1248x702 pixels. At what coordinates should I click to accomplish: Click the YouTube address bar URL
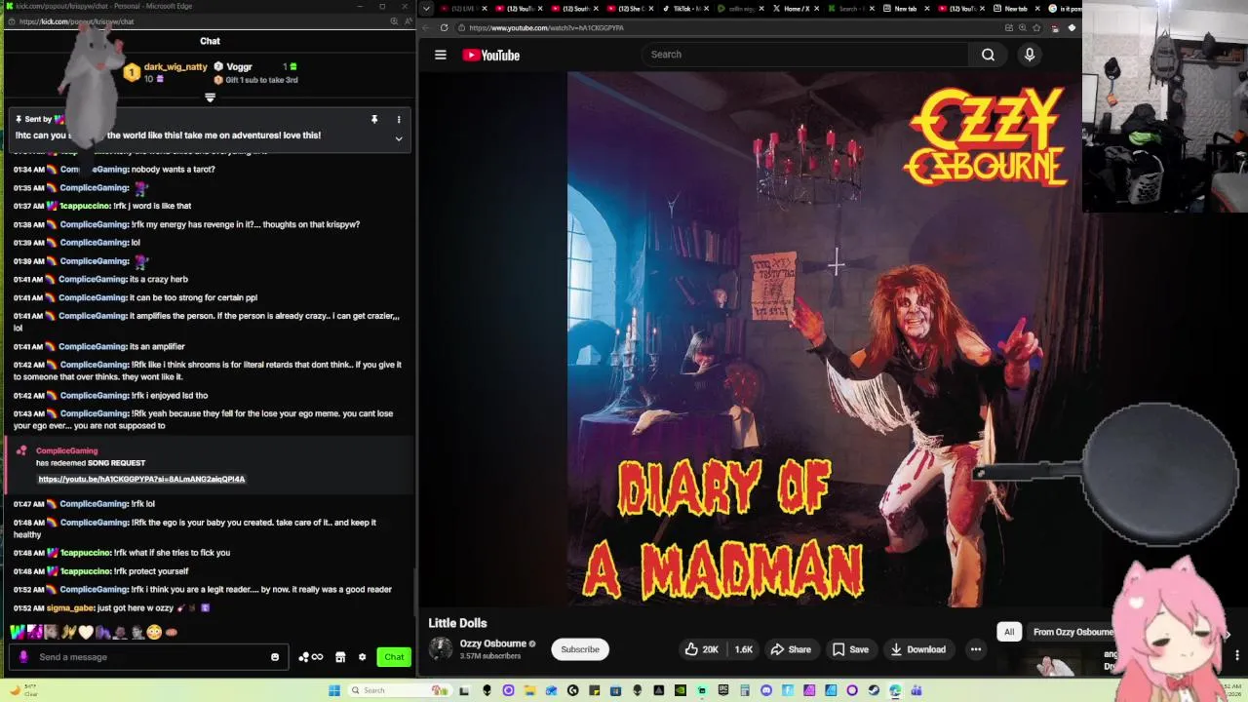point(546,27)
